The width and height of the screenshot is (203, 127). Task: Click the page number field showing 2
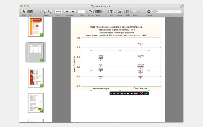point(82,11)
